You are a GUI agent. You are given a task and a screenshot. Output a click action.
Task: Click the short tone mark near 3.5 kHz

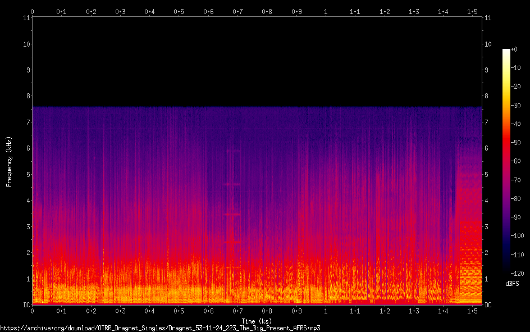232,215
